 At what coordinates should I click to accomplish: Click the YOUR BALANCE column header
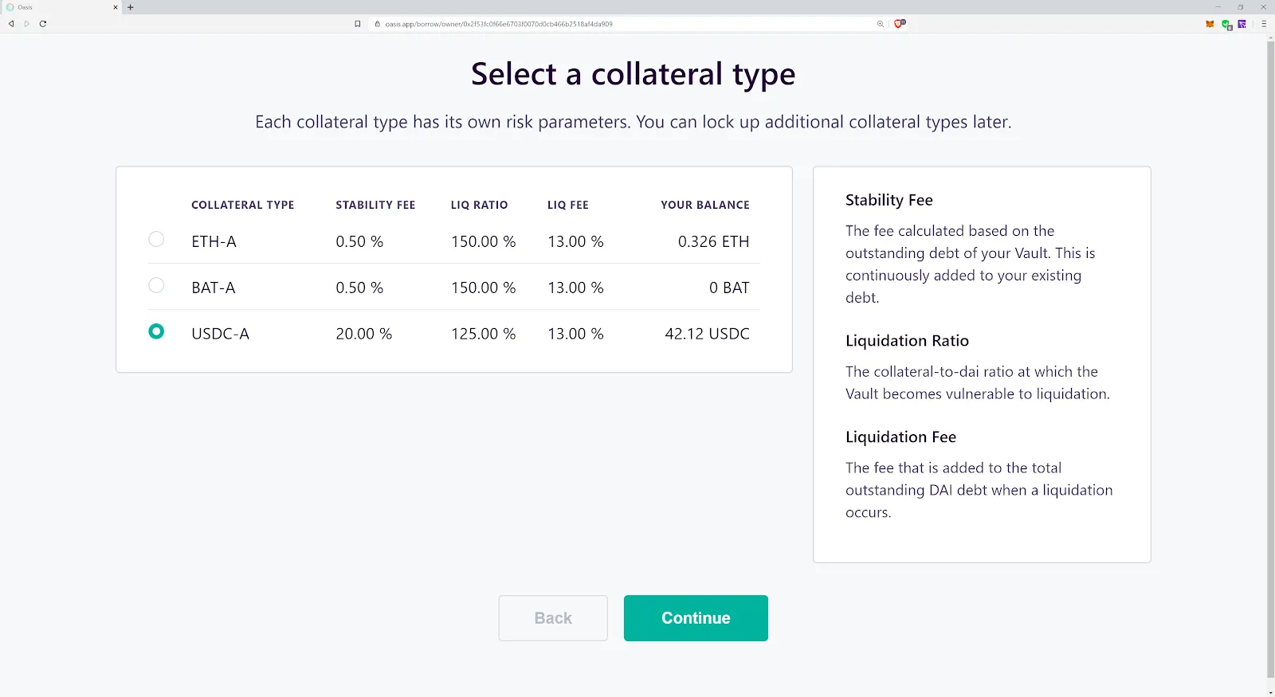pos(705,205)
